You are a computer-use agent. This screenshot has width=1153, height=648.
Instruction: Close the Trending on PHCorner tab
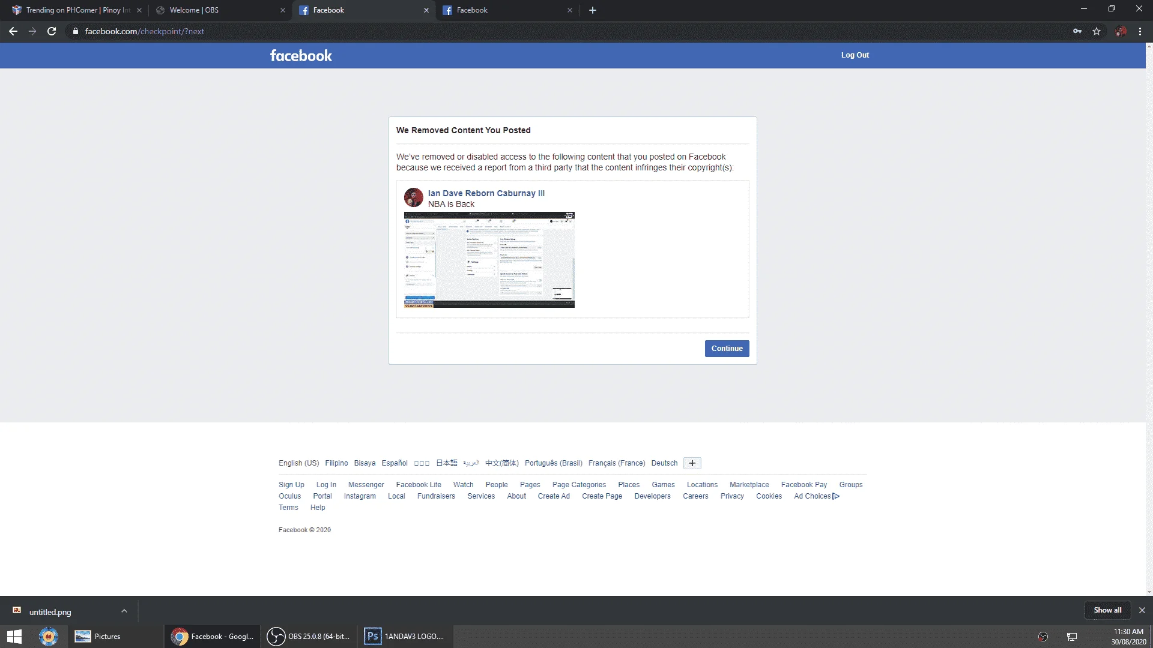(x=139, y=10)
